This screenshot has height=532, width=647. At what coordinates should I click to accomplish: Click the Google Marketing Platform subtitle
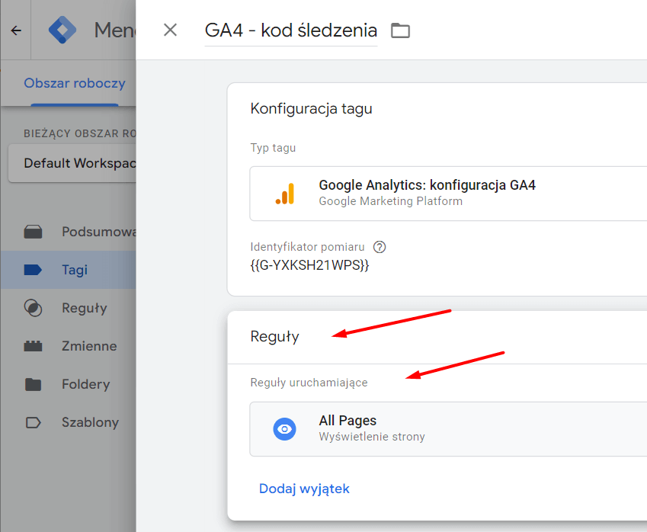pos(390,201)
